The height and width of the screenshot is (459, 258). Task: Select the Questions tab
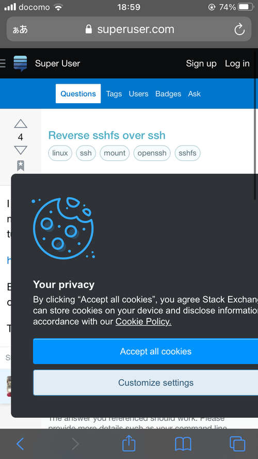click(x=78, y=93)
